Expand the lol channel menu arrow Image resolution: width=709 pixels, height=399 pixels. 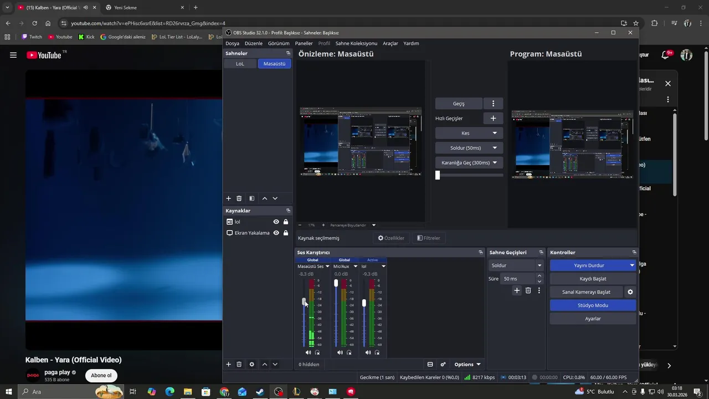point(383,267)
